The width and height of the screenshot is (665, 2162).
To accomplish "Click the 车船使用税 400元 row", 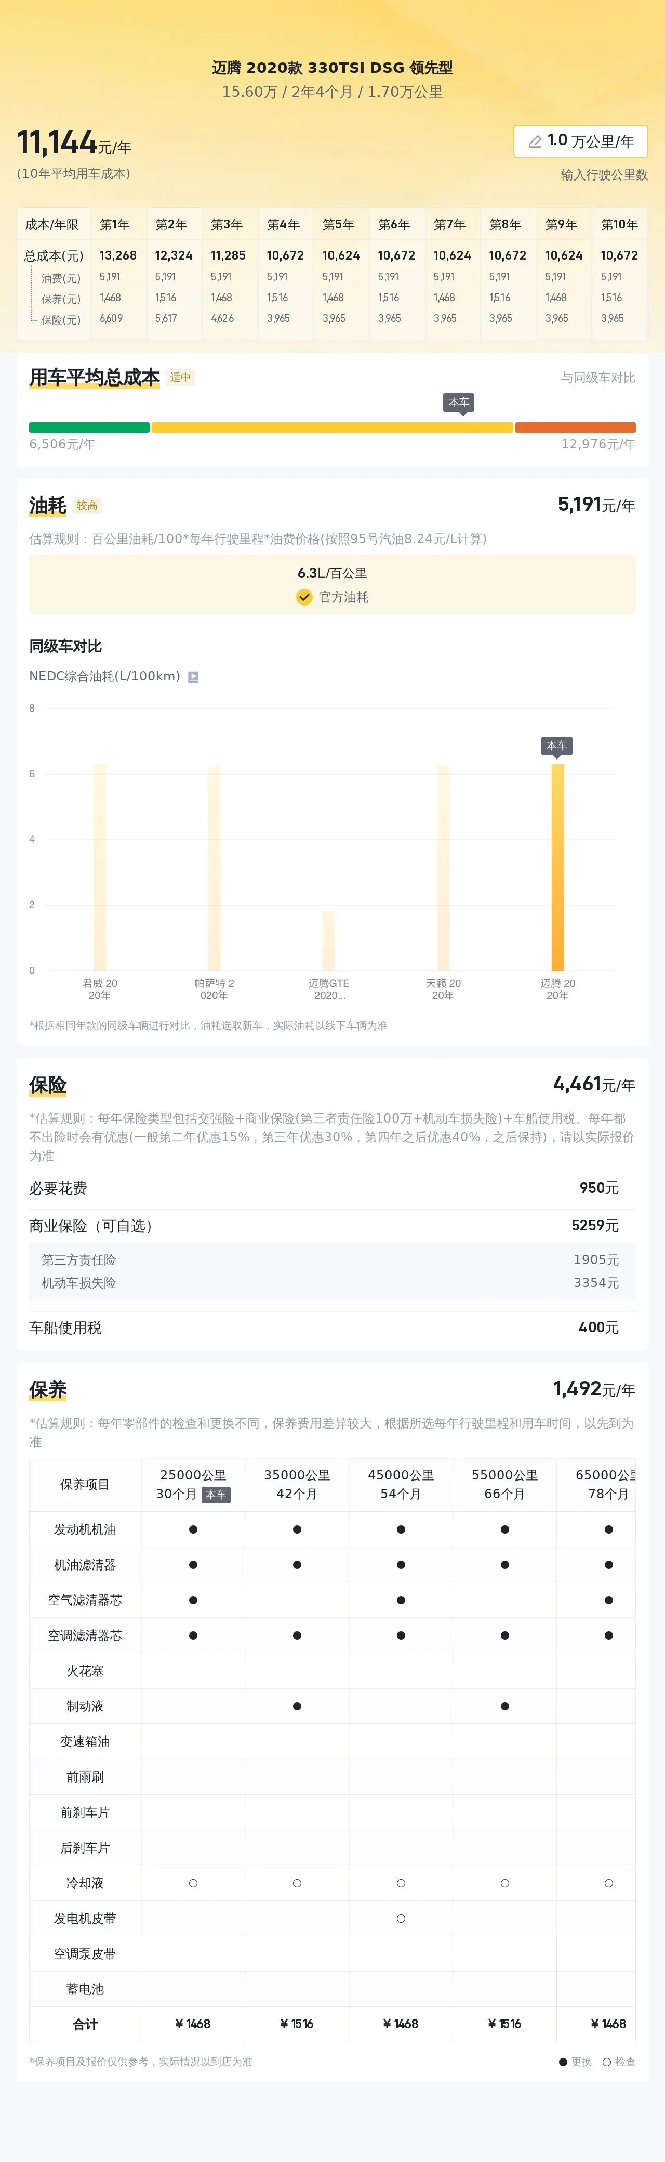I will pyautogui.click(x=332, y=1328).
